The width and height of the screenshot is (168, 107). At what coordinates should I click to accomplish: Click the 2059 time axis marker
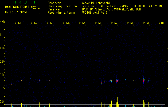[146, 23]
